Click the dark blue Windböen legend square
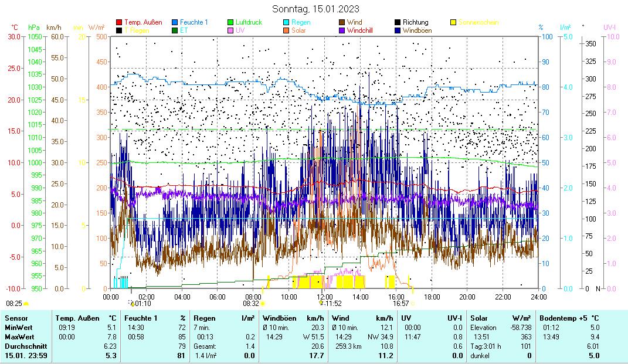This screenshot has width=628, height=364. click(398, 30)
